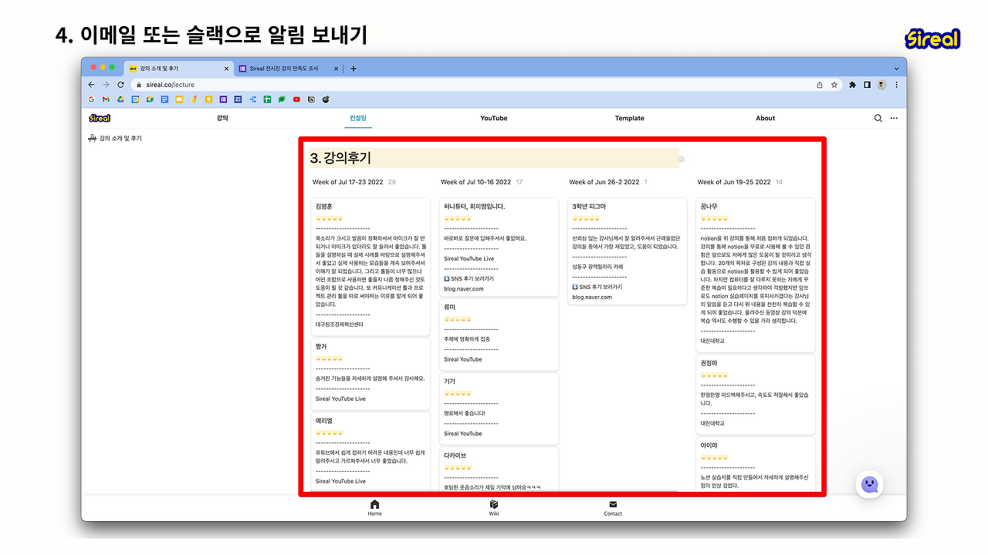Viewport: 988px width, 555px height.
Task: Open the 예리엘 review card
Action: [370, 452]
